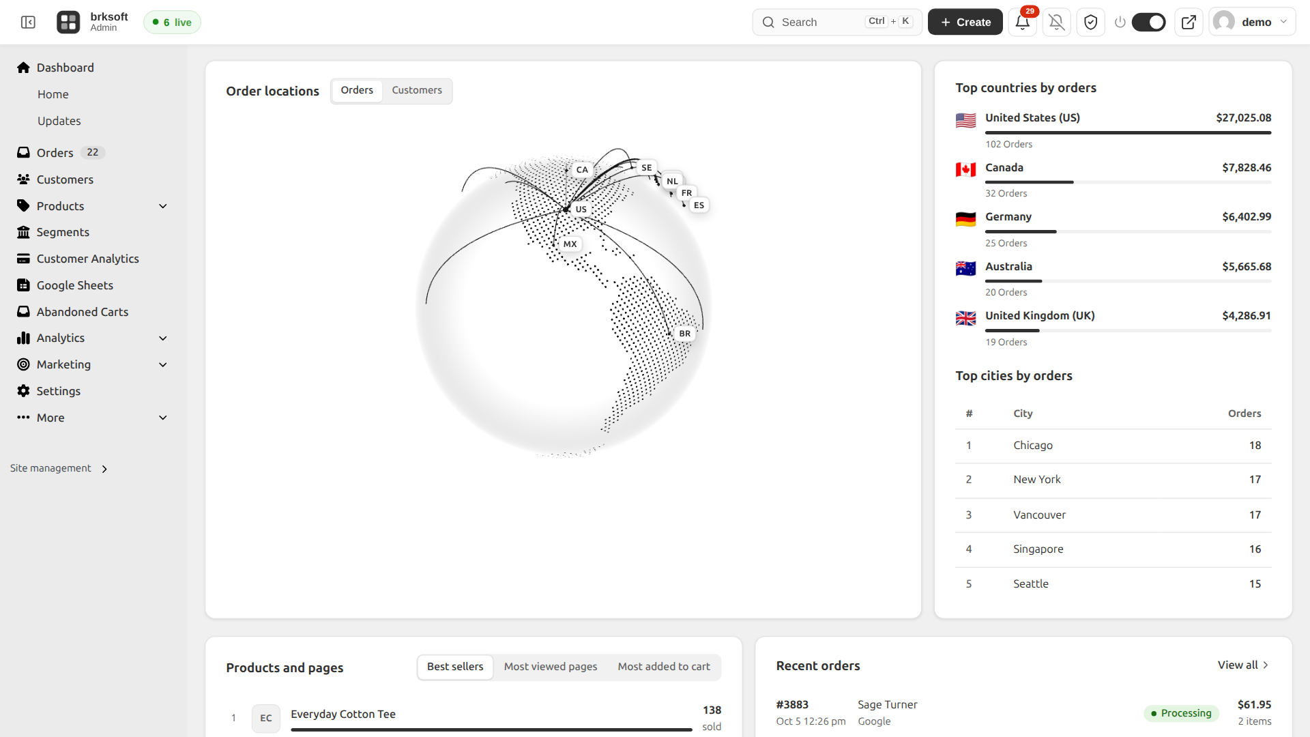The height and width of the screenshot is (737, 1310).
Task: Open Updates under Dashboard
Action: (x=59, y=121)
